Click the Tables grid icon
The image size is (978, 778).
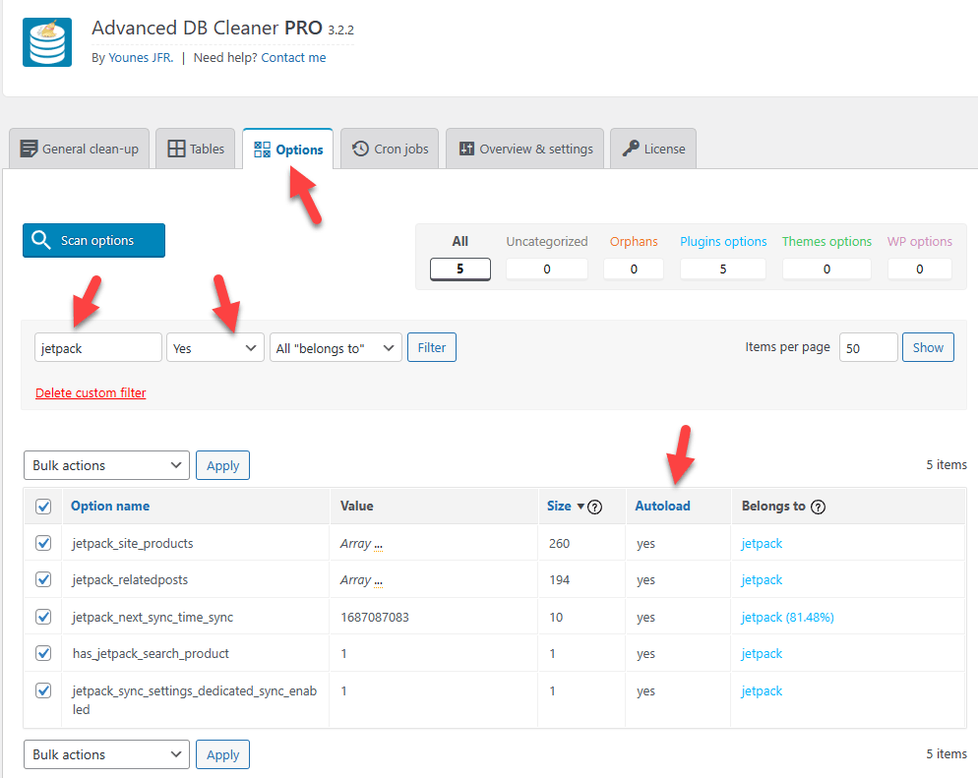point(176,149)
